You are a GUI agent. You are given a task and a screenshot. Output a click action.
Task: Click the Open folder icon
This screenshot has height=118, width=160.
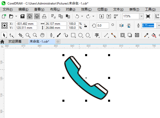click(x=11, y=16)
